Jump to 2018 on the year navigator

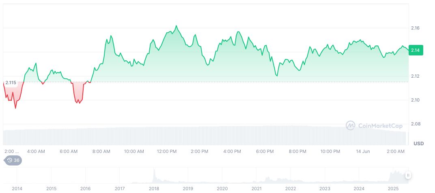(x=154, y=189)
